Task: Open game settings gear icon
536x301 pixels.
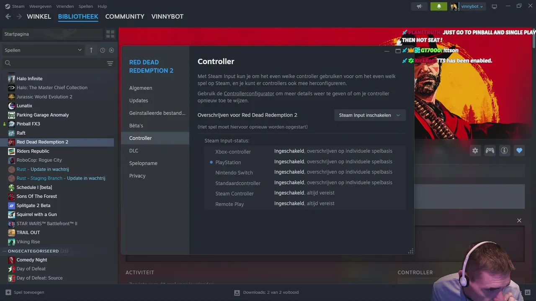Action: pos(475,150)
